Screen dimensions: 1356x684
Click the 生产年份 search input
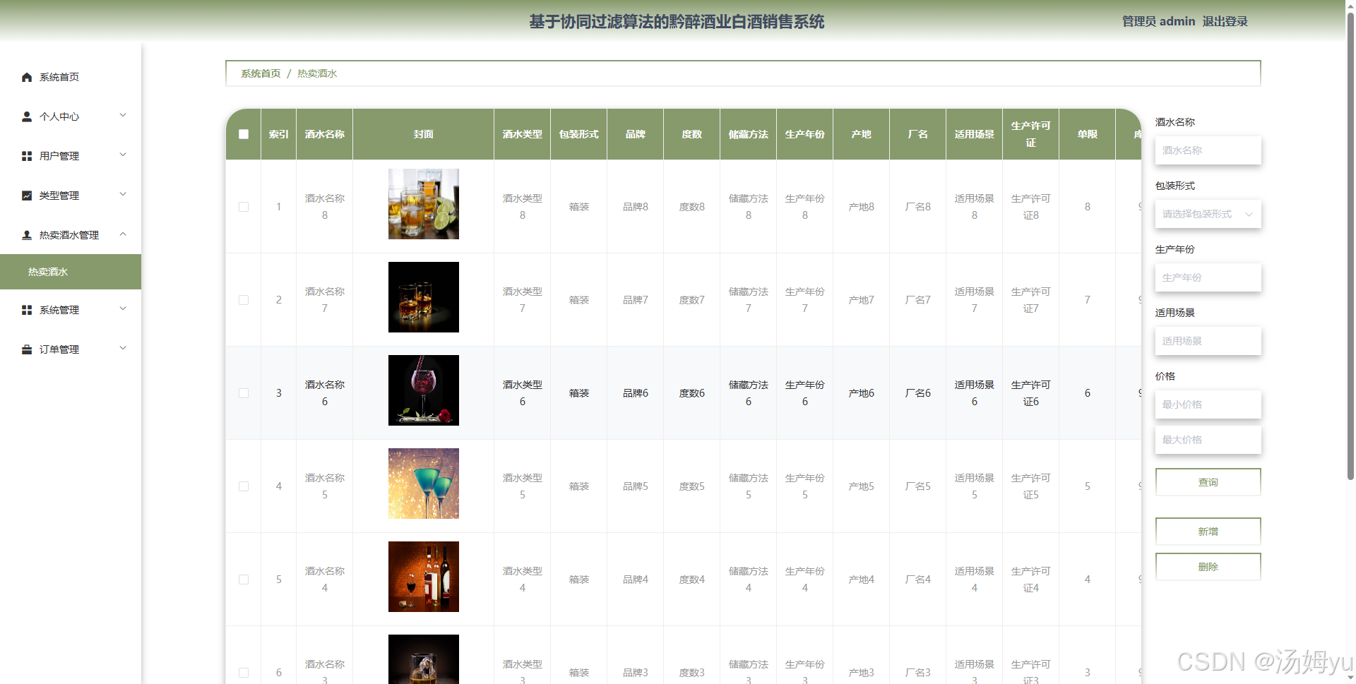(x=1208, y=277)
